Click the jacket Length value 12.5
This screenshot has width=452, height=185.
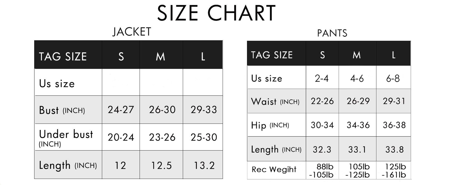(161, 166)
